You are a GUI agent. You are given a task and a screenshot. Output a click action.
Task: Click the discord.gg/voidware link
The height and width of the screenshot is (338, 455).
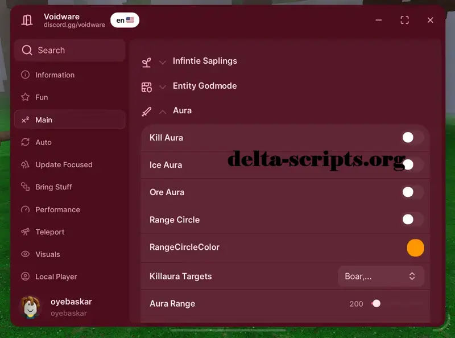click(75, 25)
